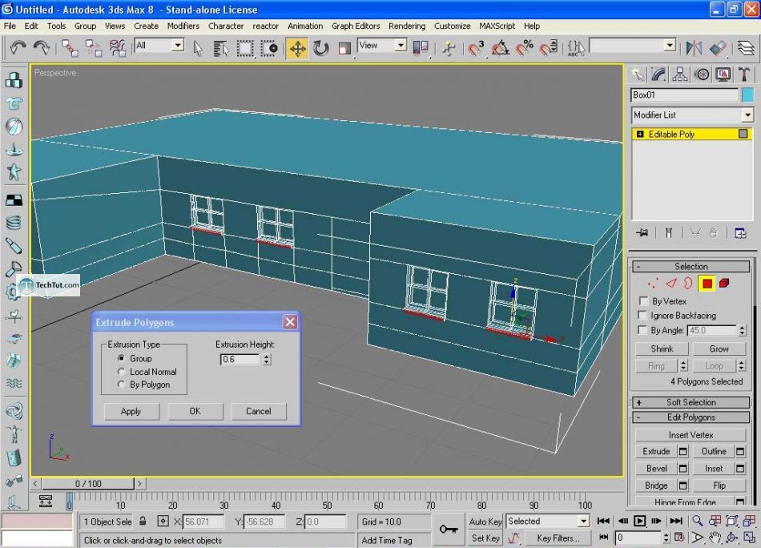Click the Grow selection button
This screenshot has height=548, width=761.
click(x=719, y=349)
